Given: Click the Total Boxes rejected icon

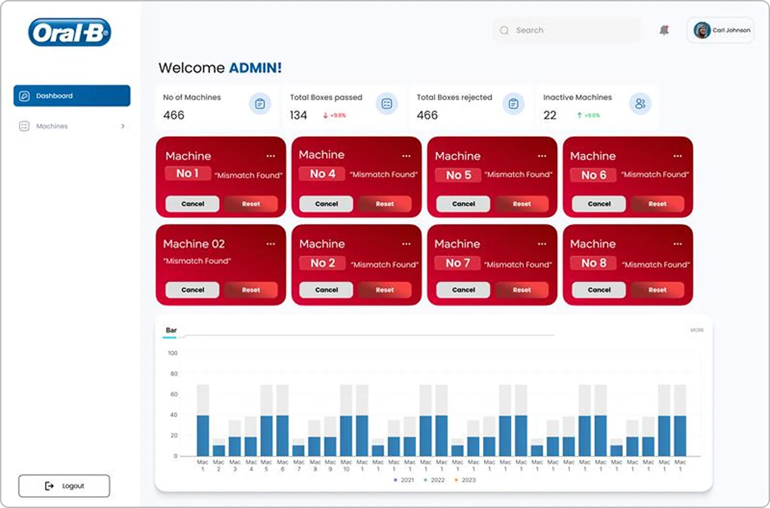Looking at the screenshot, I should point(513,104).
